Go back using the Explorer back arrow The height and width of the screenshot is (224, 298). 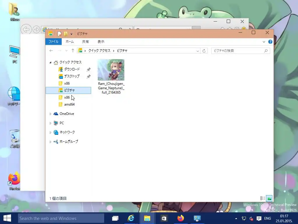tap(51, 51)
